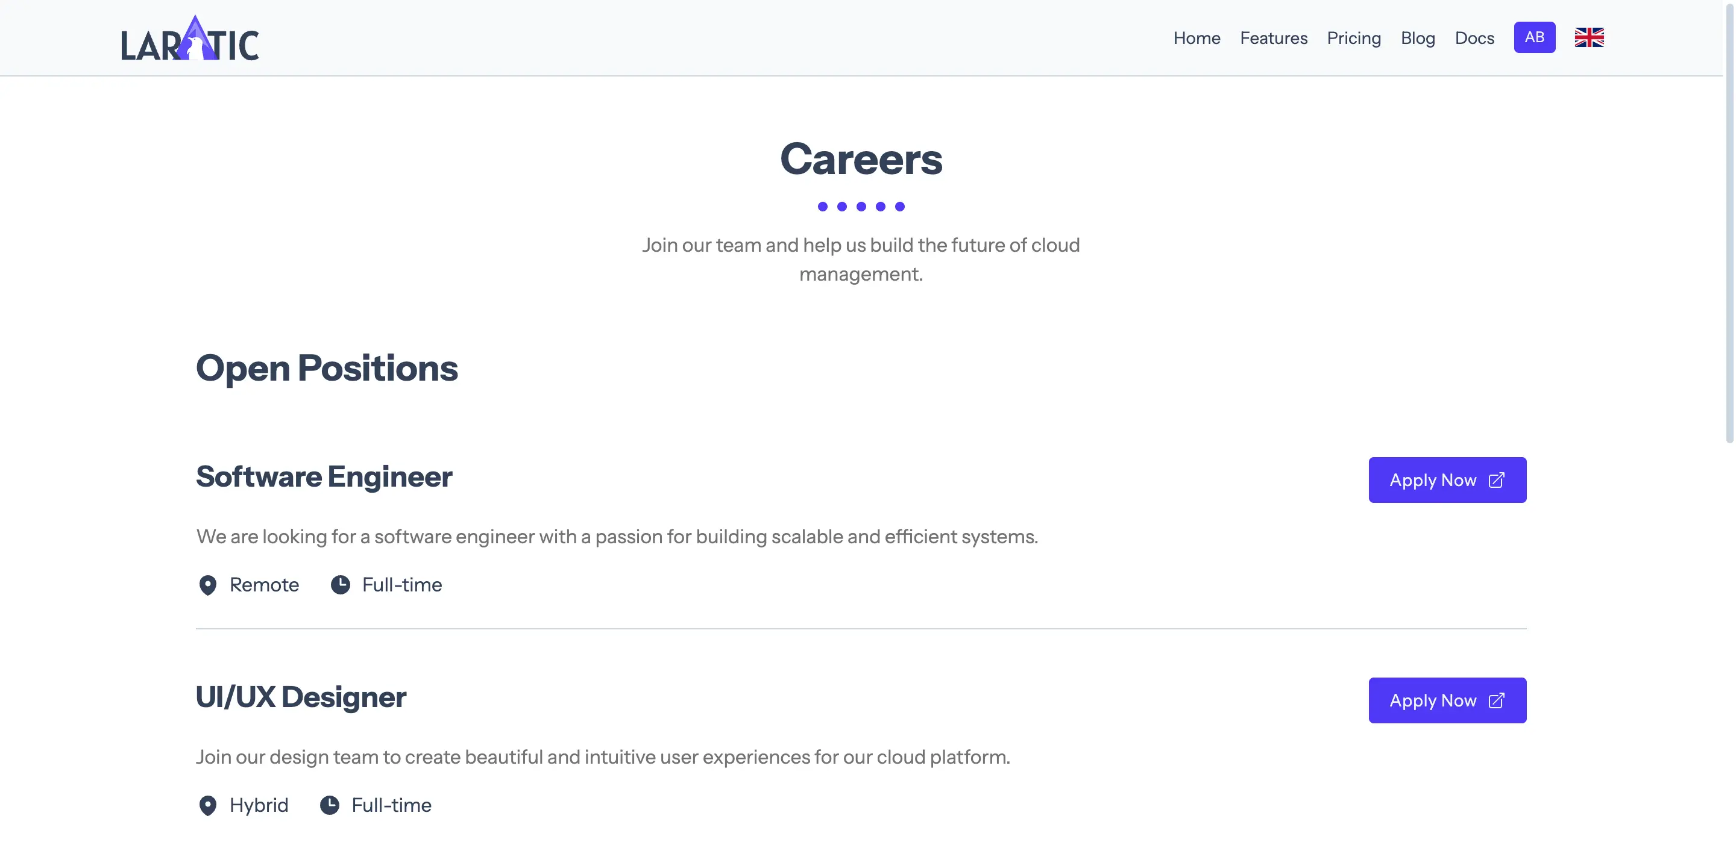Apply Now for UI/UX Designer position
Viewport: 1736px width, 848px height.
click(x=1447, y=700)
